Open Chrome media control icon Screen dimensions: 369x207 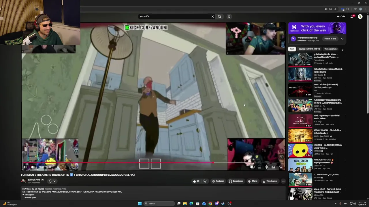click(x=355, y=9)
